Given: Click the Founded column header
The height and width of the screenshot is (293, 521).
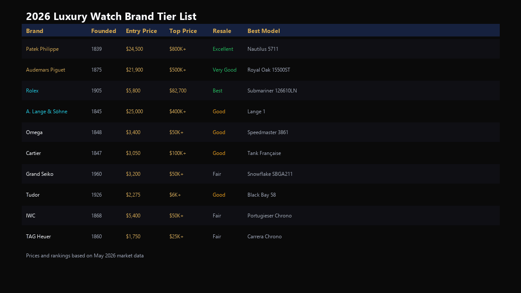Looking at the screenshot, I should (x=104, y=31).
